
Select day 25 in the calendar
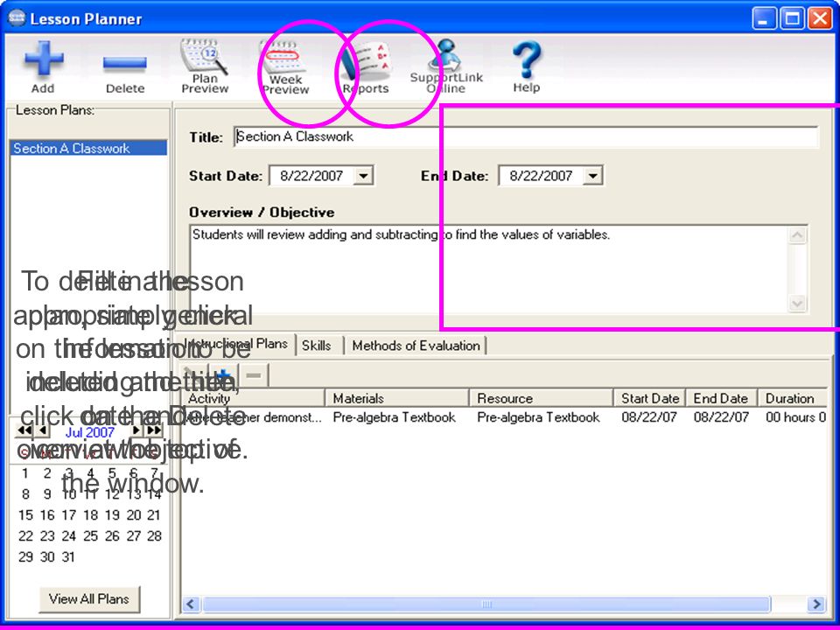tap(90, 536)
